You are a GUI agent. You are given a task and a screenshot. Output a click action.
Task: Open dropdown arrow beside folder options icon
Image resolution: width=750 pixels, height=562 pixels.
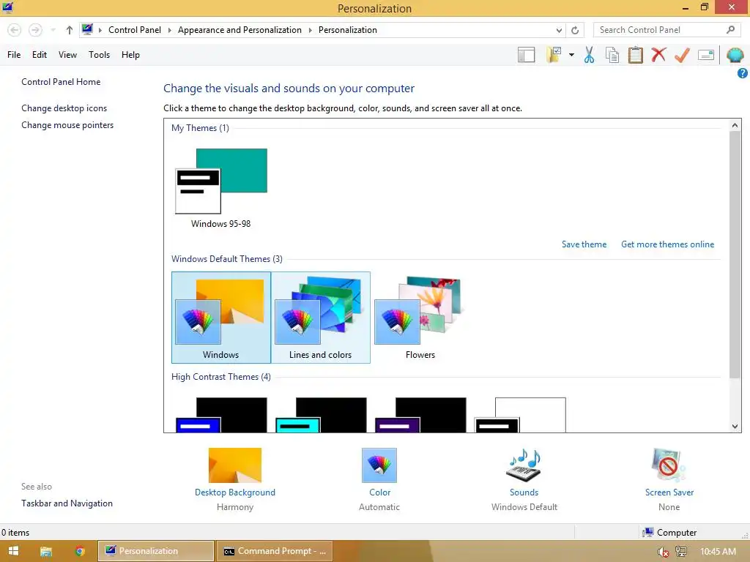click(571, 55)
